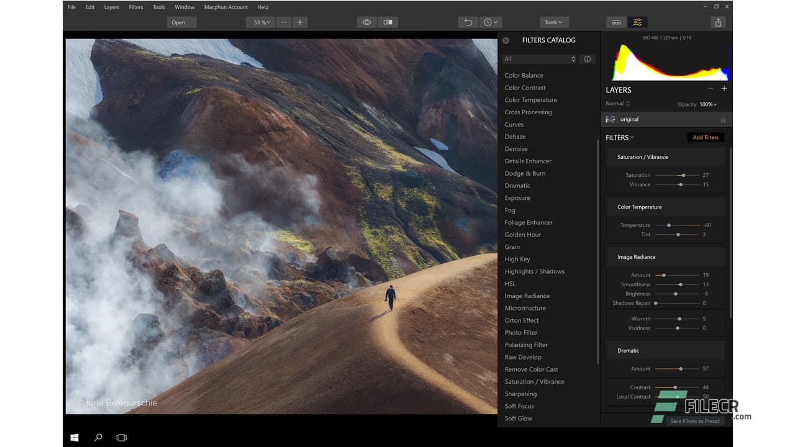Click the info icon in Filters Catalog
Screen dimensions: 795x447
click(x=587, y=59)
